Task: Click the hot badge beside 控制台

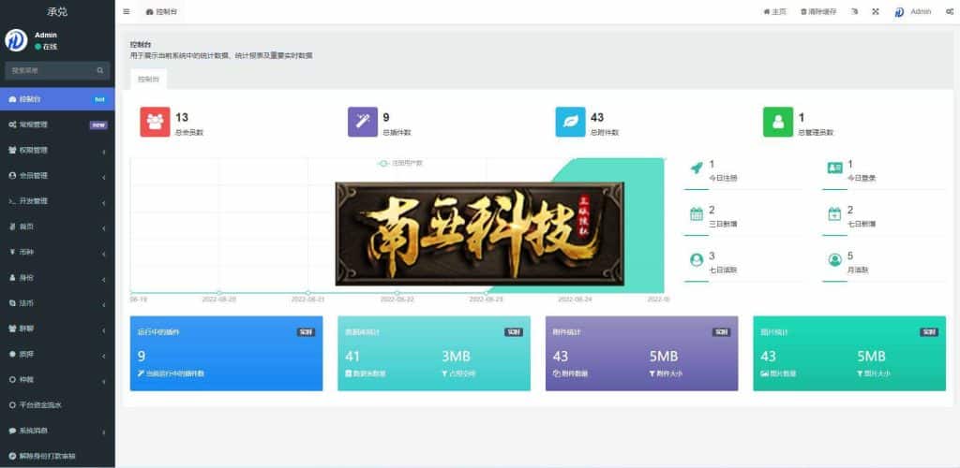Action: [x=99, y=99]
